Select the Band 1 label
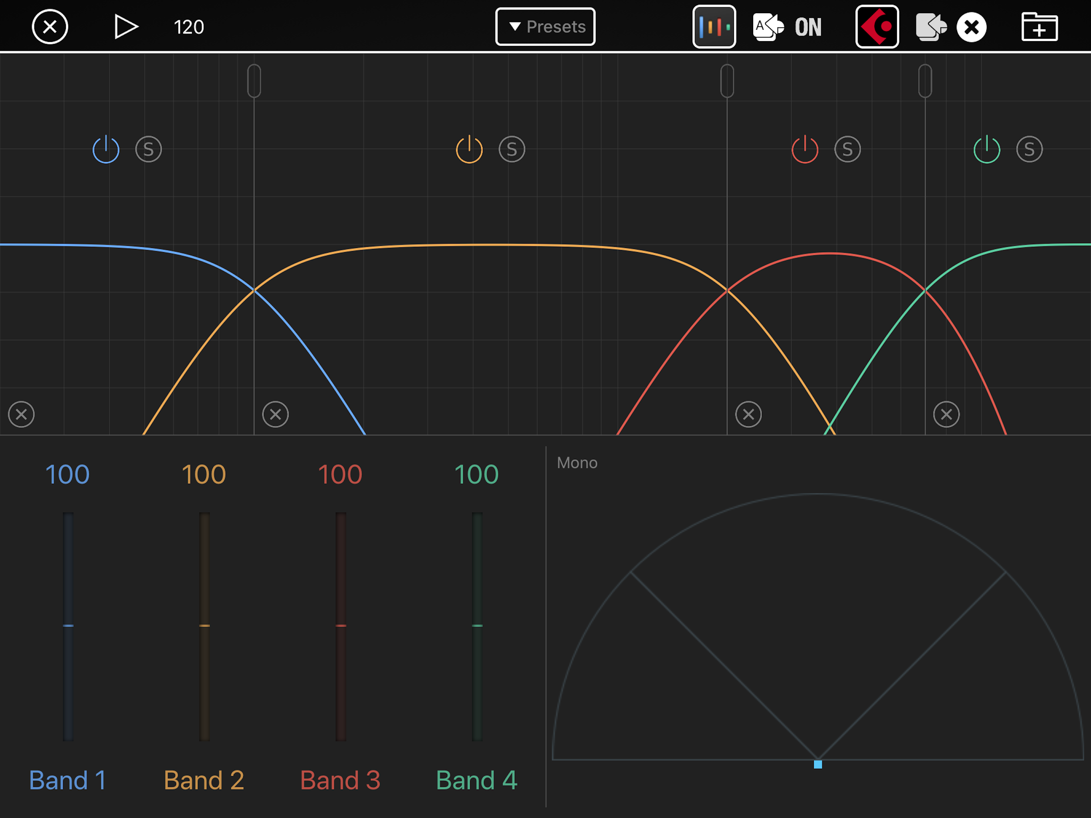 coord(67,780)
